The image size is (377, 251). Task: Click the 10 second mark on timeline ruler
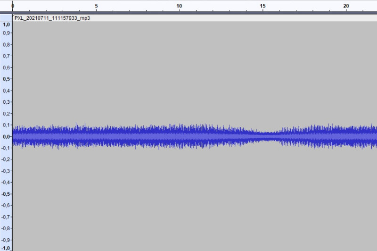pyautogui.click(x=179, y=7)
